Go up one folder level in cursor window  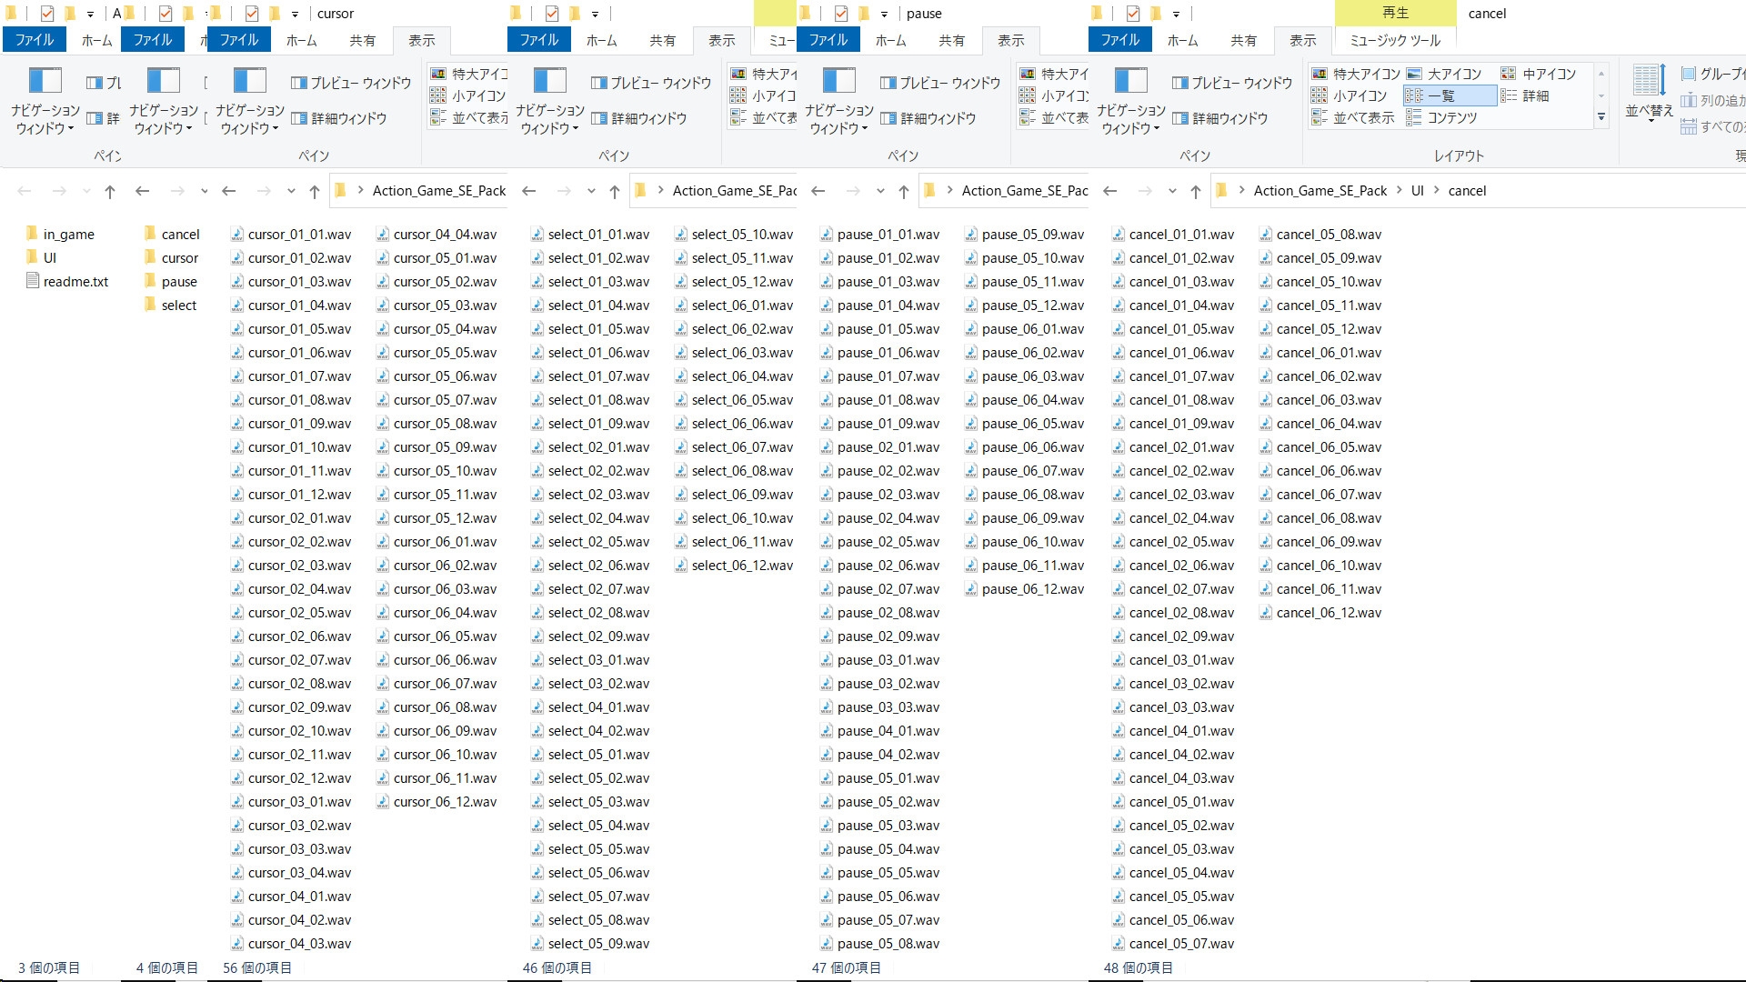click(315, 191)
